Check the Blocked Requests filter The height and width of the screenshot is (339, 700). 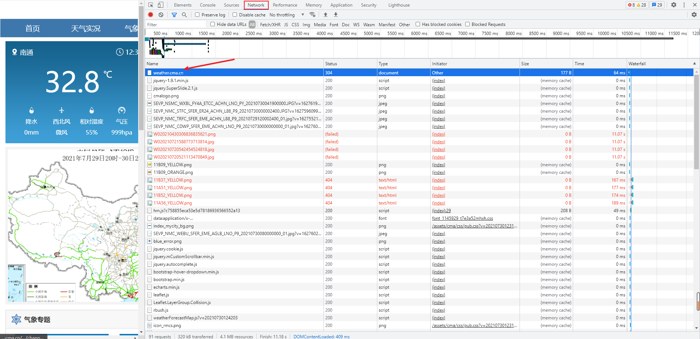point(467,24)
